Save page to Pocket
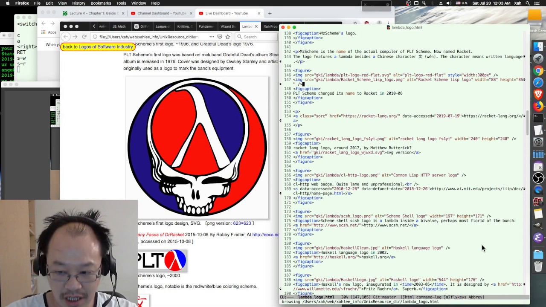The image size is (546, 307). click(220, 37)
